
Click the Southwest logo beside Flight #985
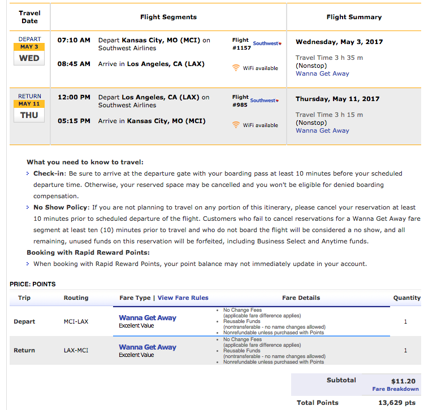point(265,100)
